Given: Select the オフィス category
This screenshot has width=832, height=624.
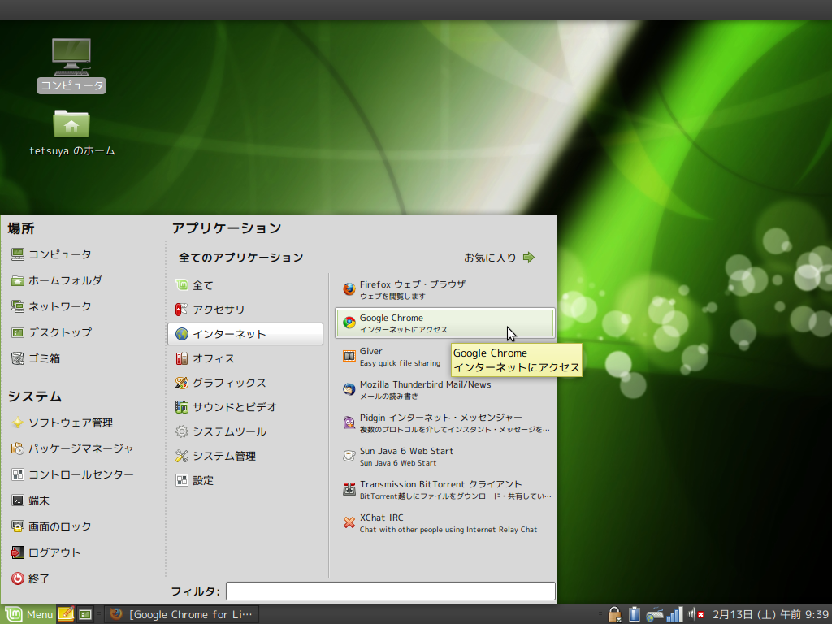Looking at the screenshot, I should (245, 358).
